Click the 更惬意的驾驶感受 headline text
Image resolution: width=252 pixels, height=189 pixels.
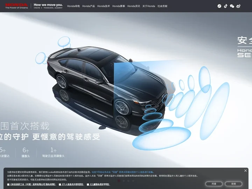[66, 137]
